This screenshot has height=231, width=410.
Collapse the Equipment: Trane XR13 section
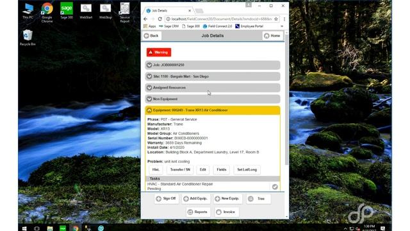click(x=212, y=110)
